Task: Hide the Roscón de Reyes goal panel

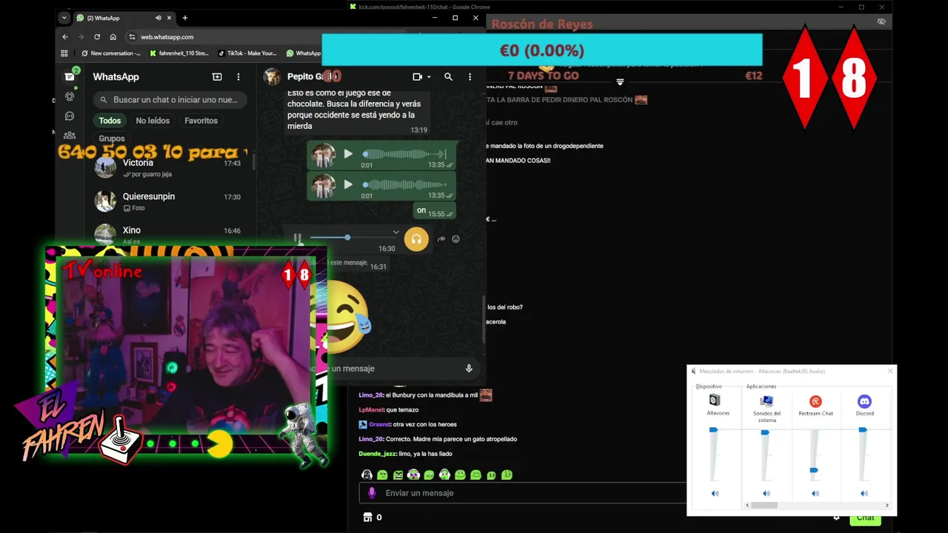Action: pos(881,22)
